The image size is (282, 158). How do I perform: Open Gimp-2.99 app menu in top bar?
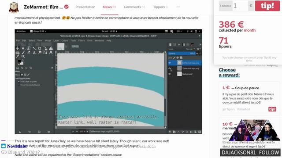[x=38, y=31]
